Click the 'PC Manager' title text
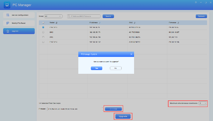 click(22, 5)
